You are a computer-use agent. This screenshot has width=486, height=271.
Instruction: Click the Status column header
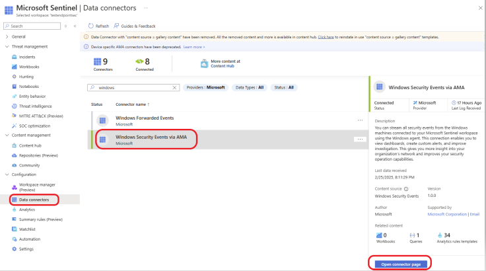coord(96,104)
